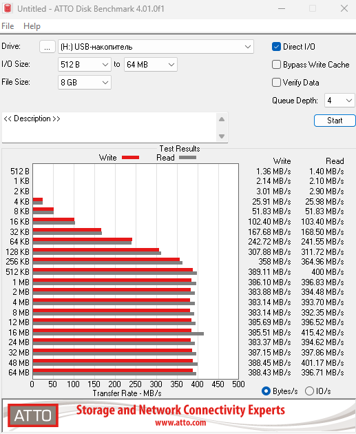356x434 pixels.
Task: Click the gray Read legend swatch
Action: click(x=187, y=158)
